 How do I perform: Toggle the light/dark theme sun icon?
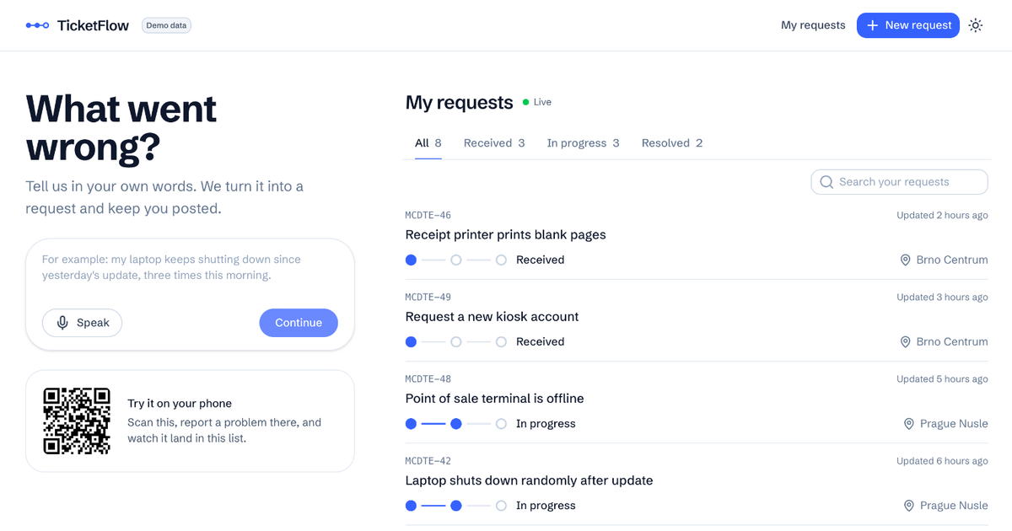point(976,25)
